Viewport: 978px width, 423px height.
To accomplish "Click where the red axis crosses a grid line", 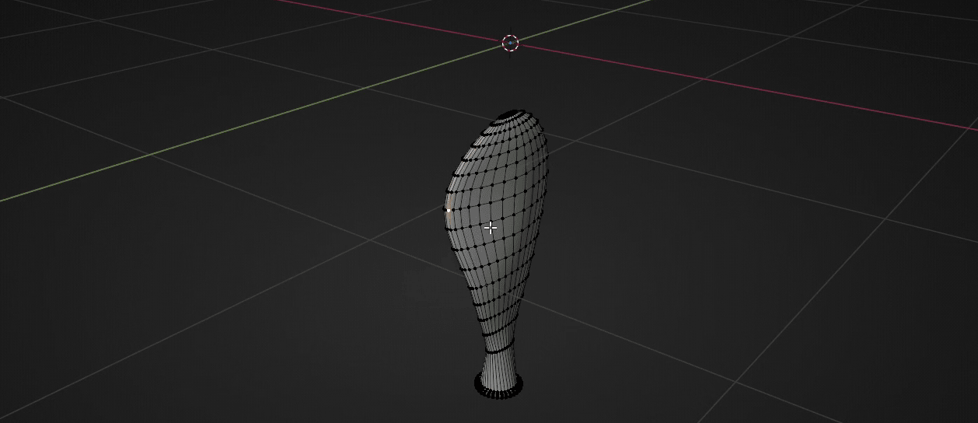I will 704,79.
